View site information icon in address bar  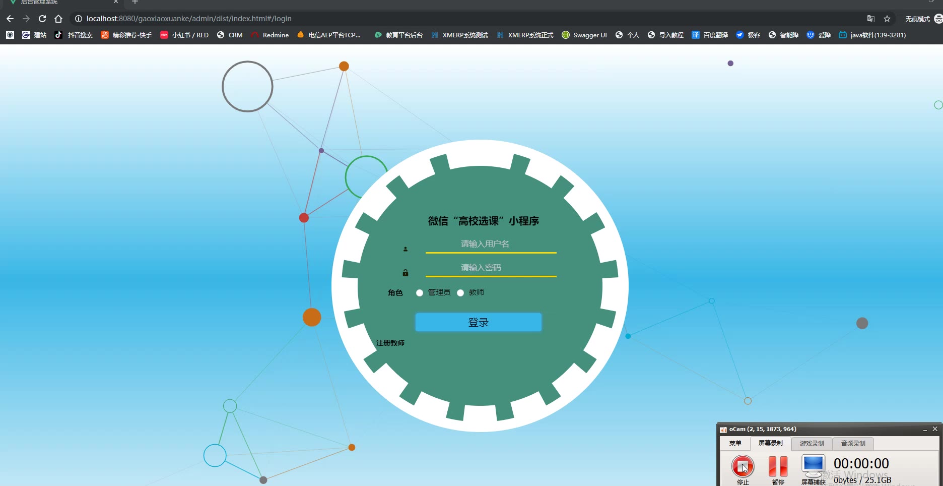(79, 19)
